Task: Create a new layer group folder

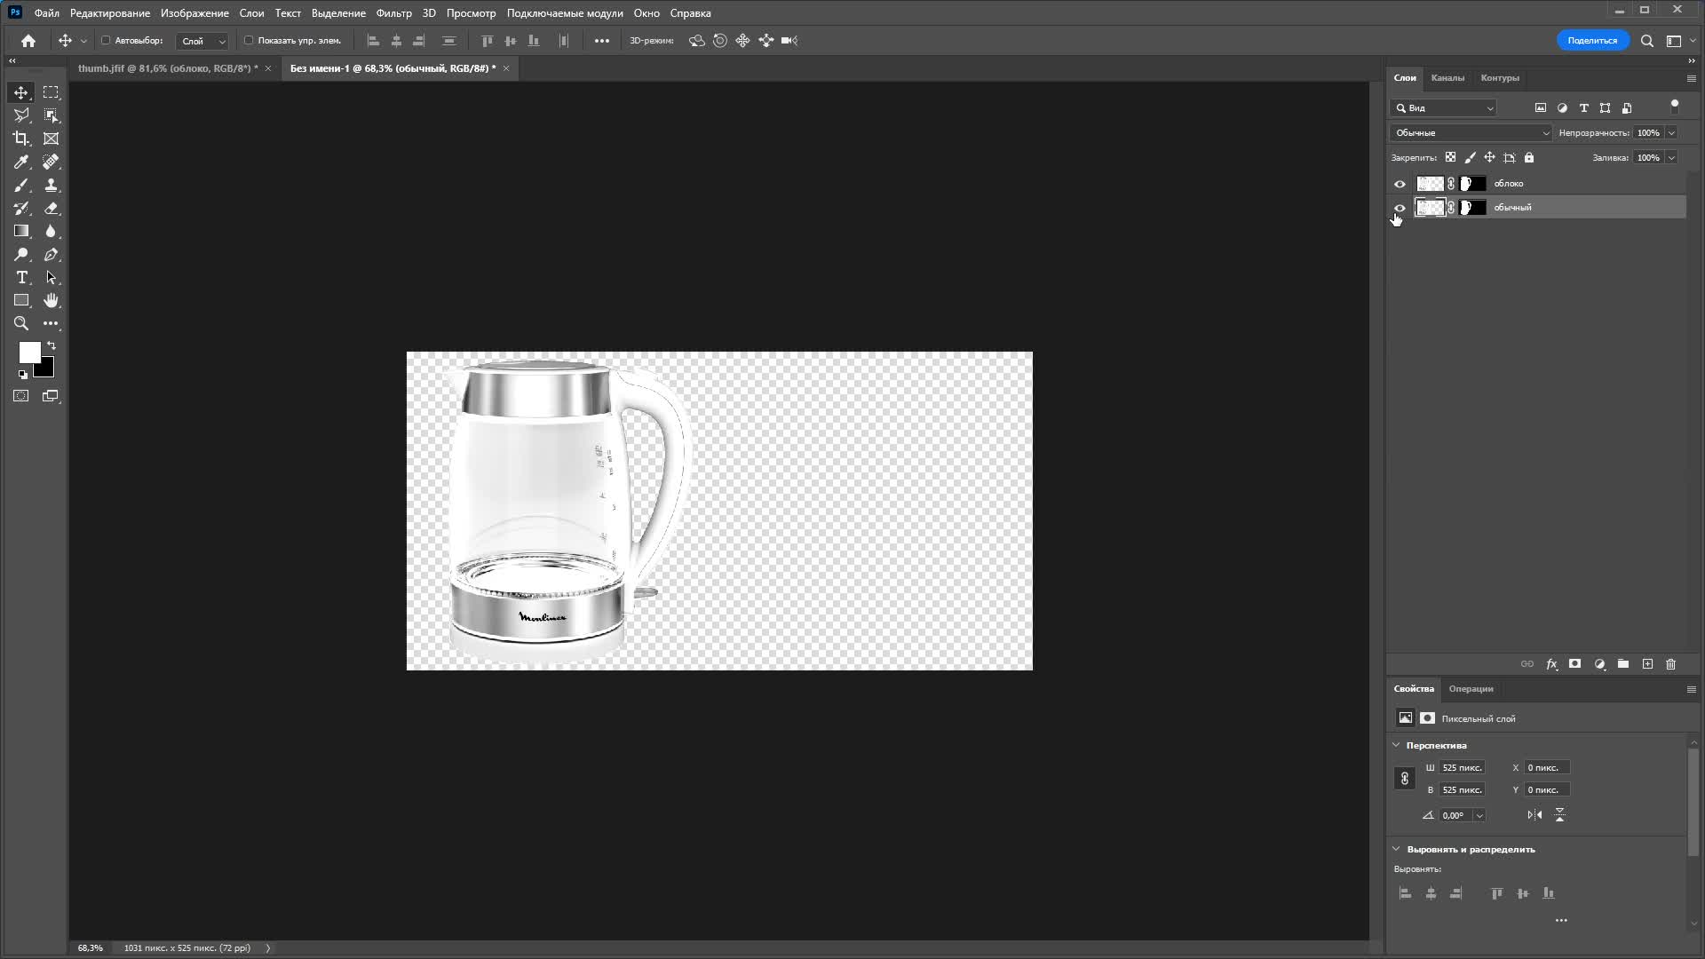Action: (x=1622, y=664)
